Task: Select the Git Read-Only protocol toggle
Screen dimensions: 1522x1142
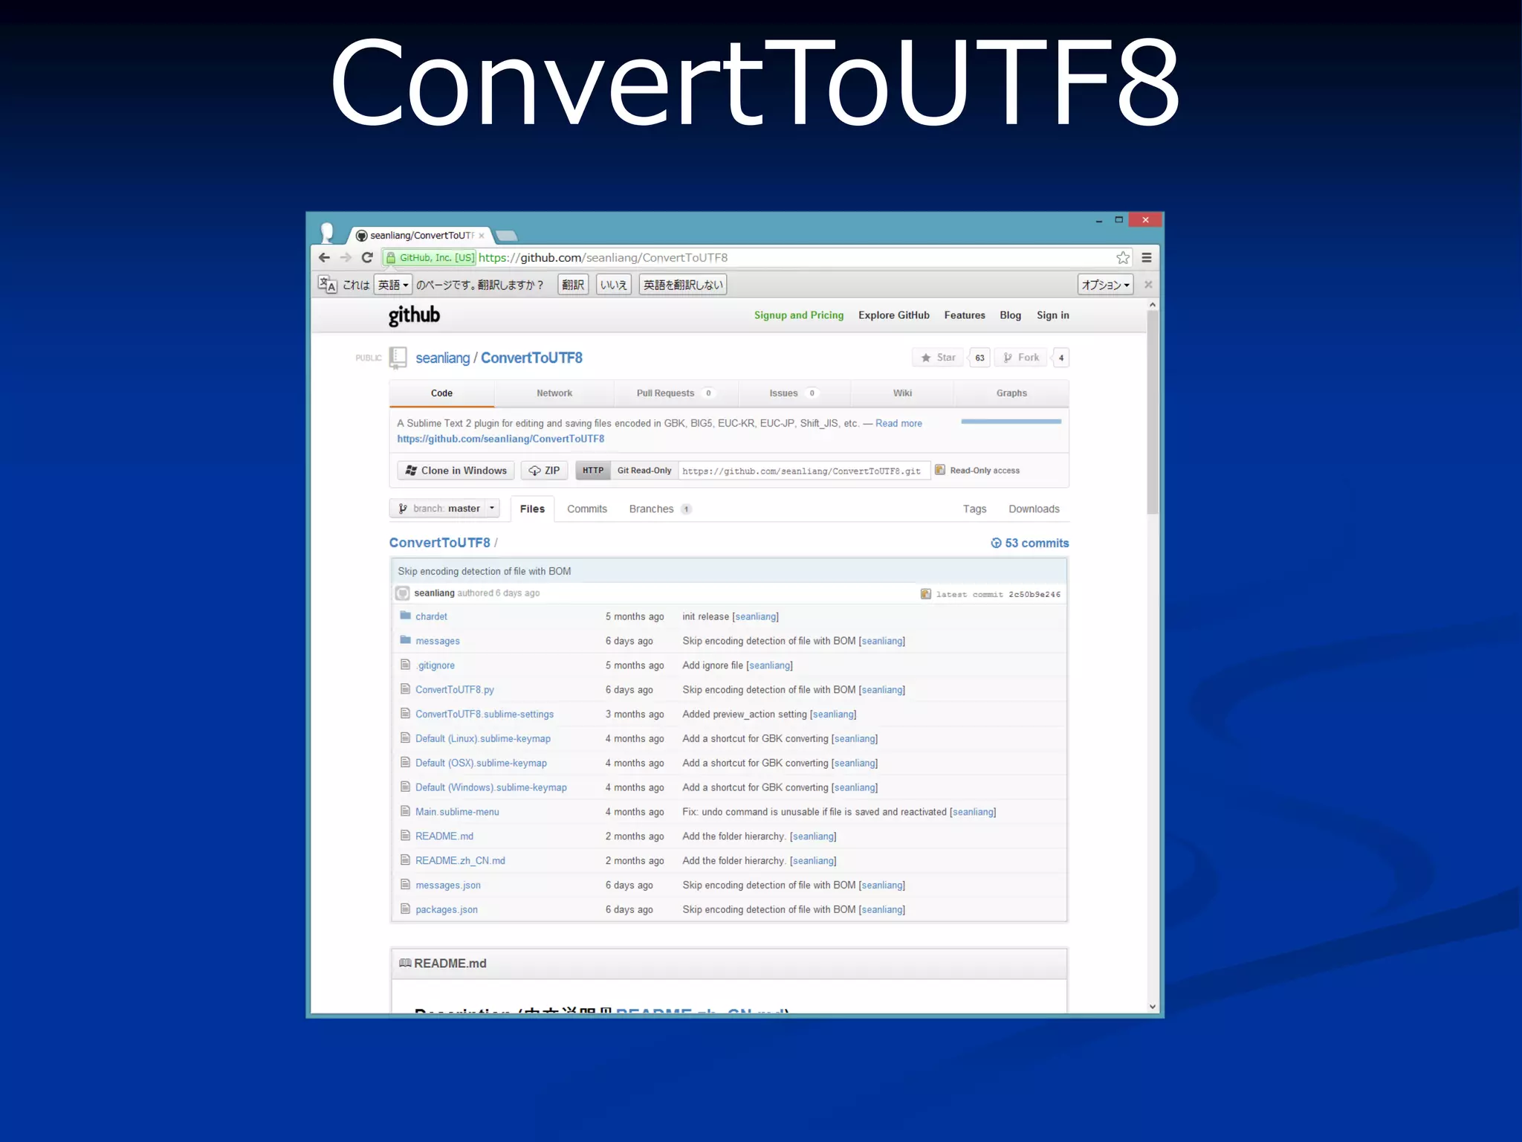Action: pyautogui.click(x=644, y=470)
